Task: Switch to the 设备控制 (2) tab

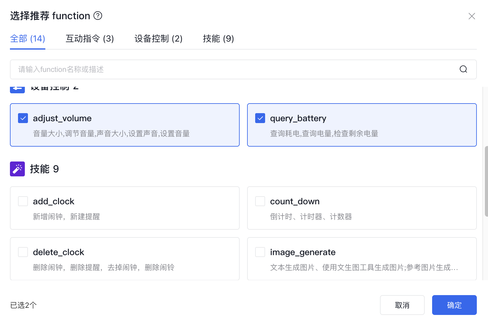Action: (x=158, y=39)
